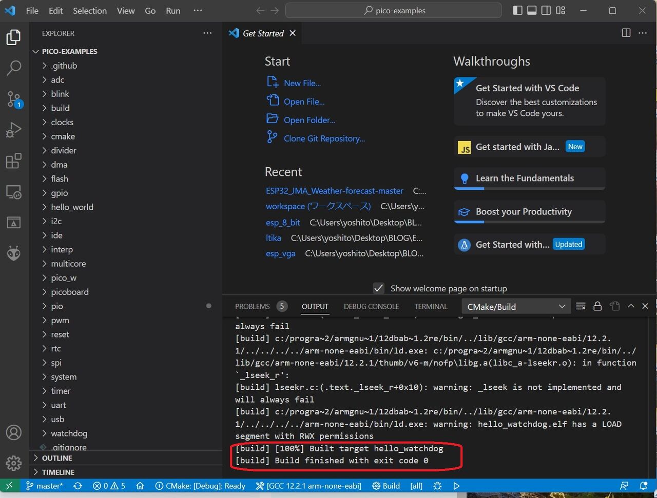Open notifications via the bell icon
The width and height of the screenshot is (657, 498).
pos(643,485)
